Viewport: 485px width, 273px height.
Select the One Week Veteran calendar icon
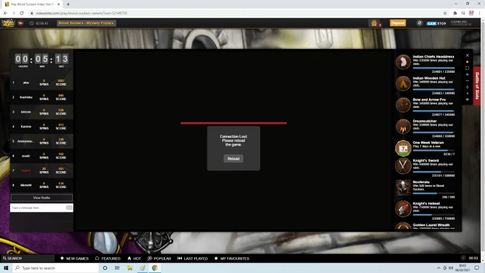(403, 148)
